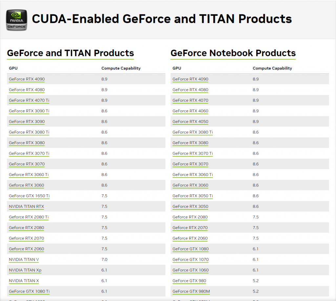Open notebook GeForce RTX 3070 link

point(190,164)
